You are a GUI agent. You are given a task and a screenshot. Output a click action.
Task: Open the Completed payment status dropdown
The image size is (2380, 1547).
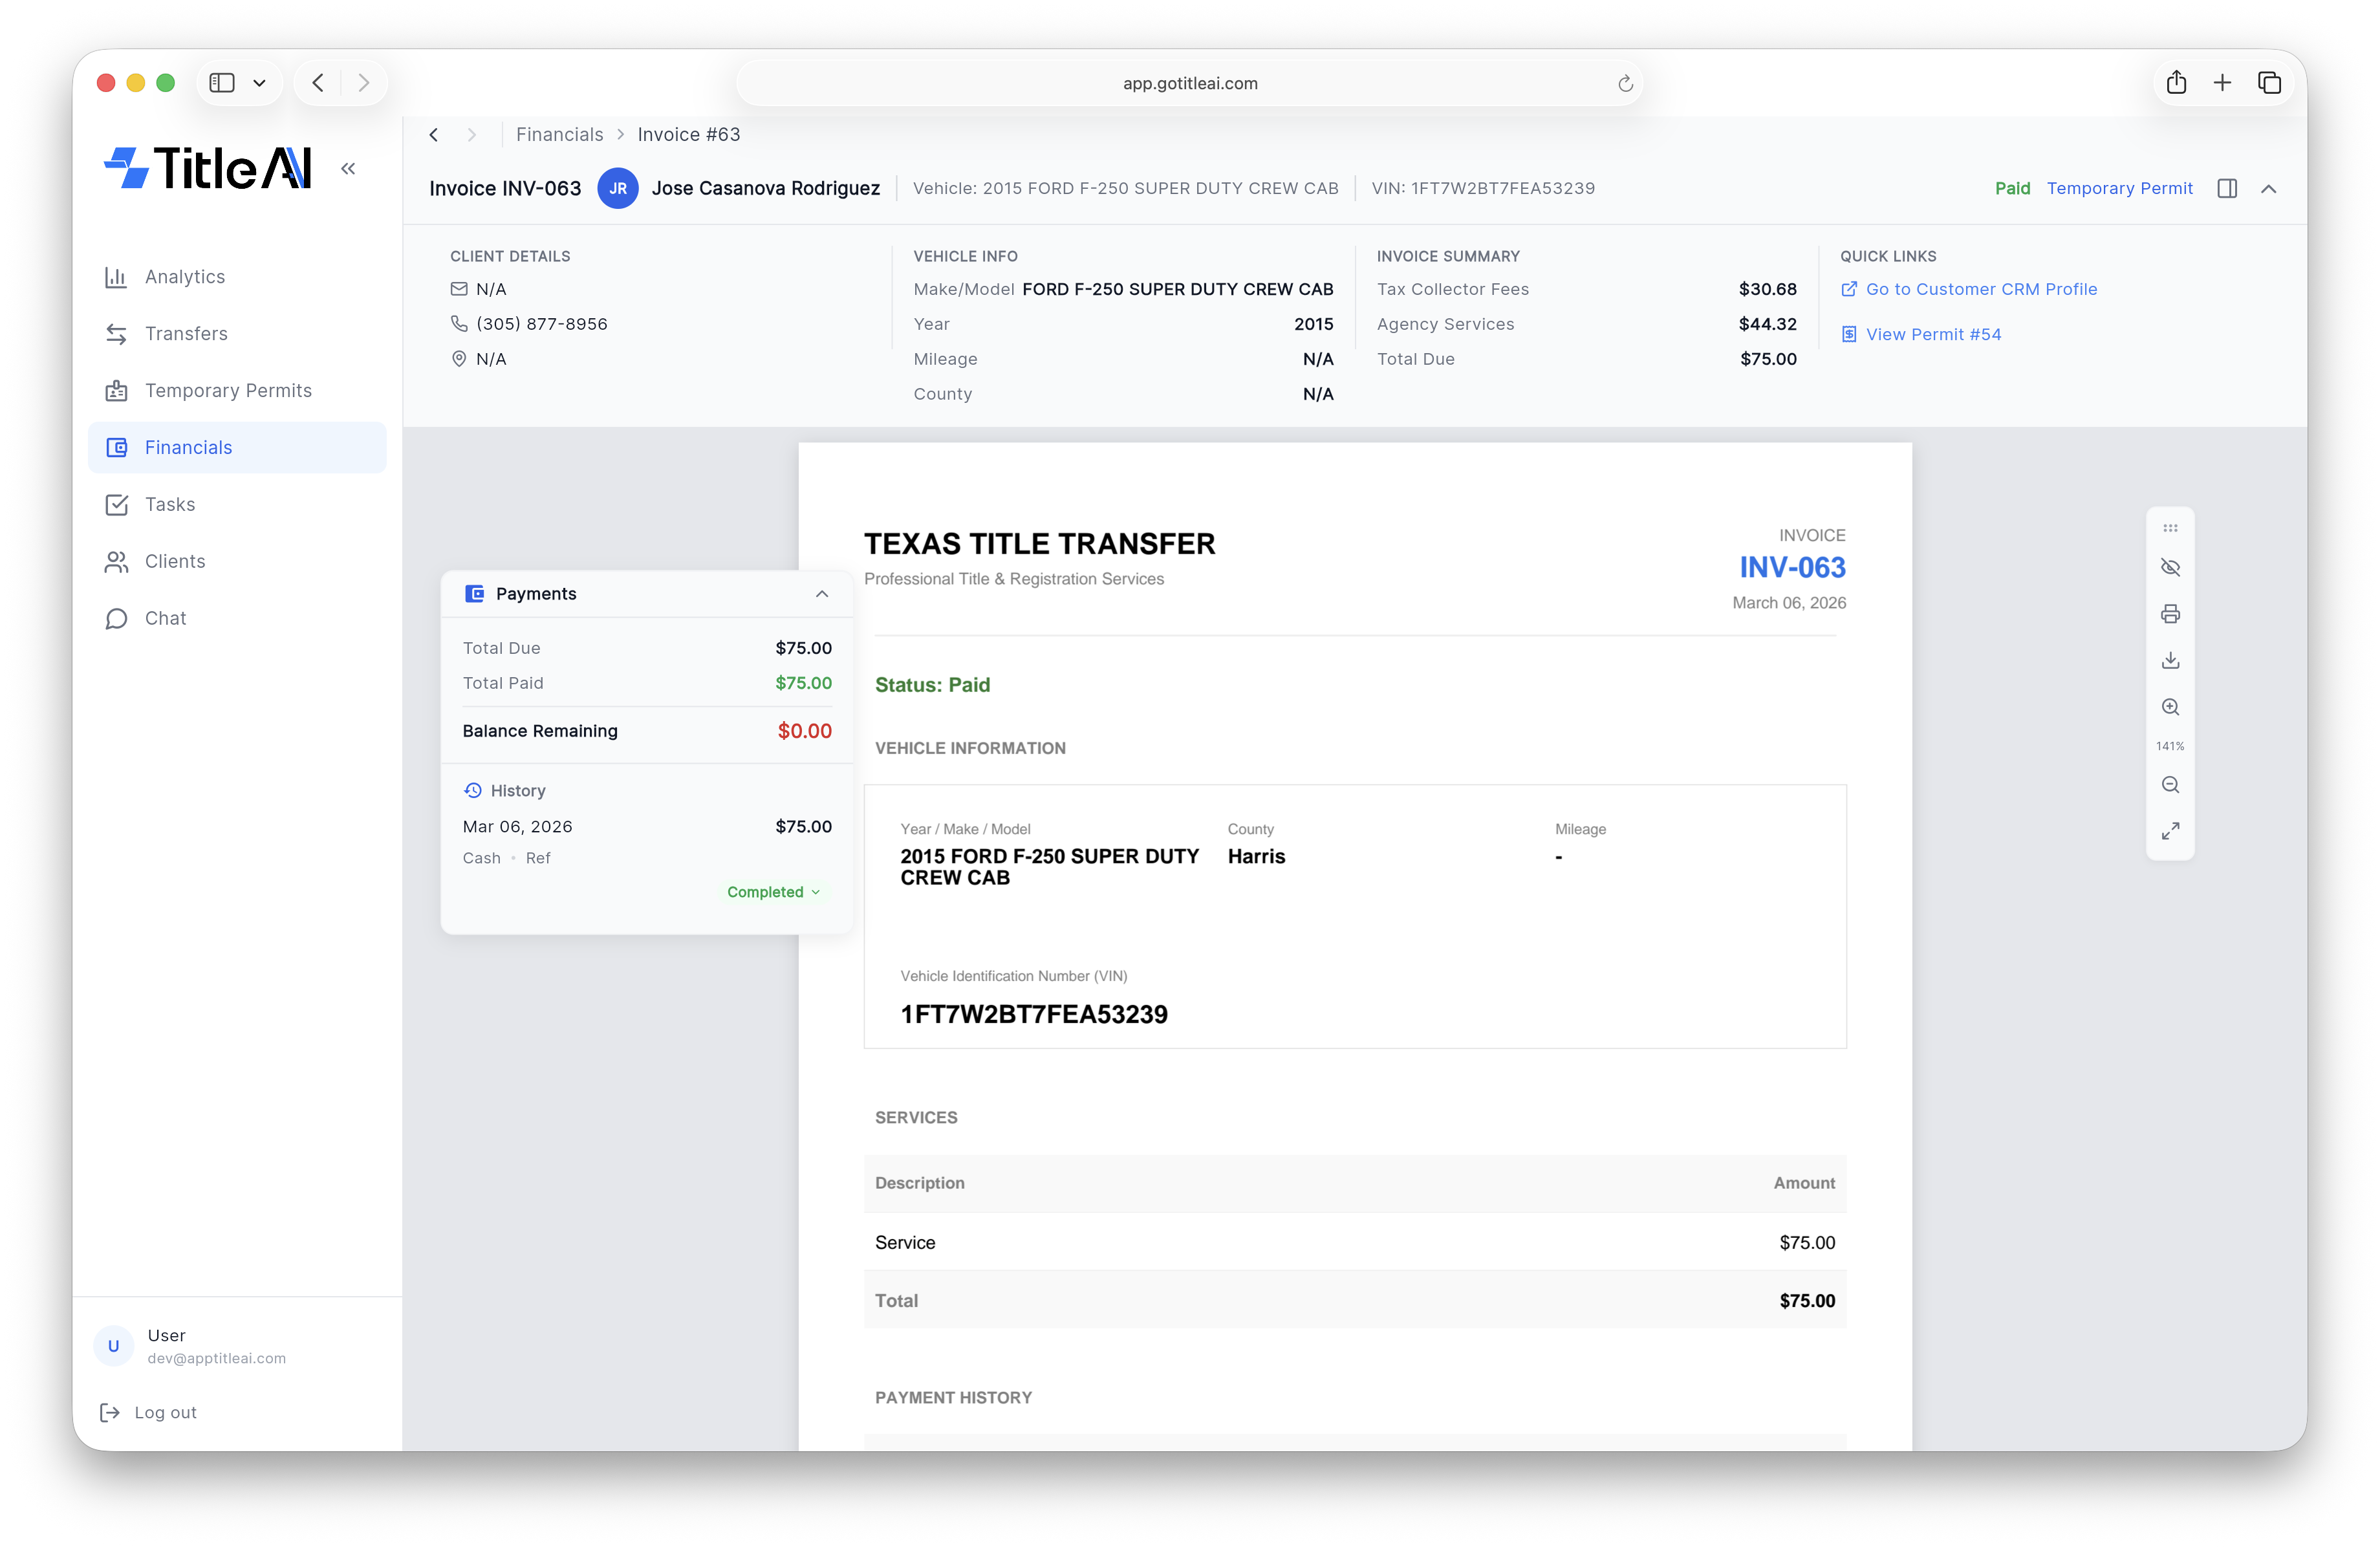tap(773, 891)
